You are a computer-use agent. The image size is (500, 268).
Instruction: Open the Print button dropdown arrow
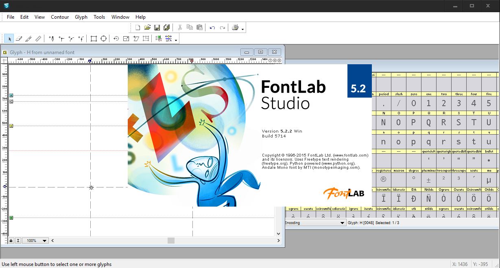(242, 28)
